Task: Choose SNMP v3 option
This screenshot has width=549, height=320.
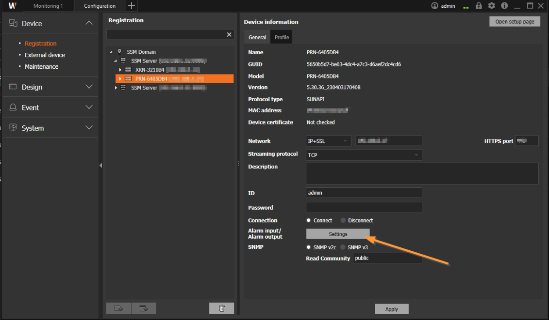Action: (343, 247)
